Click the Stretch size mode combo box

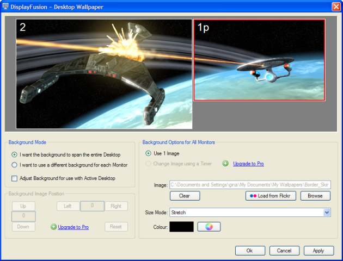pos(250,212)
